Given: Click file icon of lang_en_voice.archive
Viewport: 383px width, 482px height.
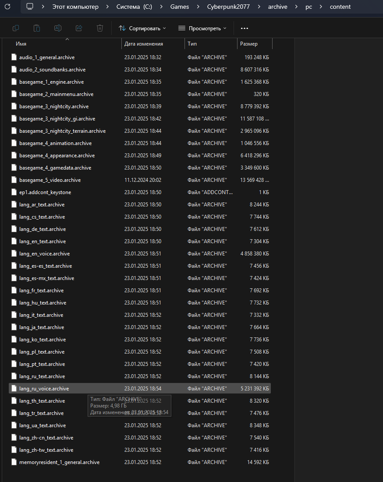Looking at the screenshot, I should (14, 254).
